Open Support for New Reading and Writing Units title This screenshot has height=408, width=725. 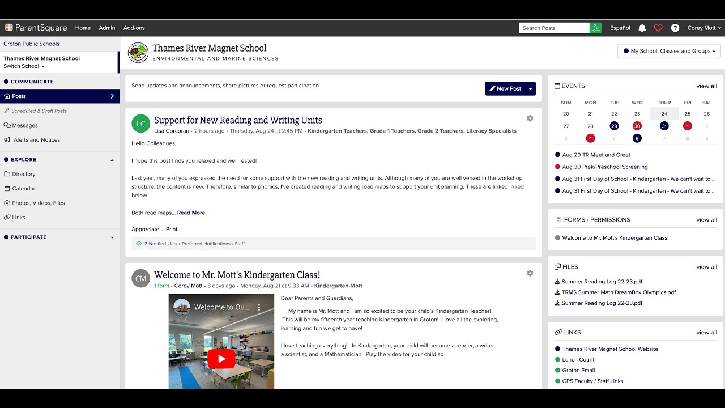point(238,120)
